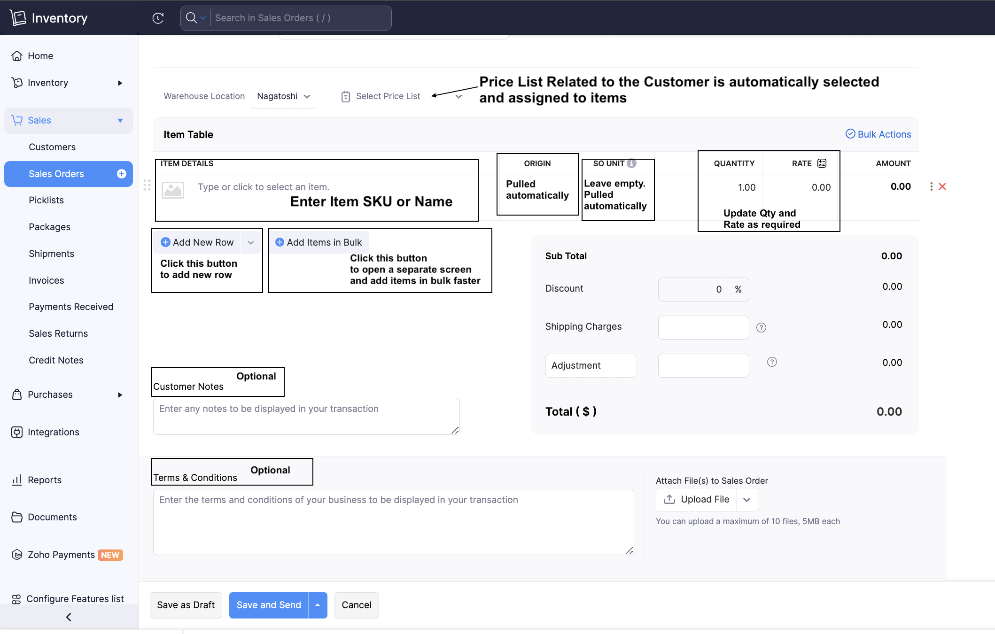995x634 pixels.
Task: Collapse the sidebar with the bottom chevron
Action: tap(69, 617)
